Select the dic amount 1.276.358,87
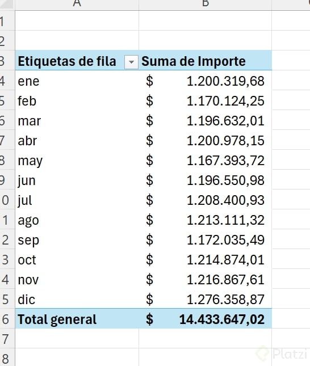This screenshot has width=310, height=366. tap(206, 298)
